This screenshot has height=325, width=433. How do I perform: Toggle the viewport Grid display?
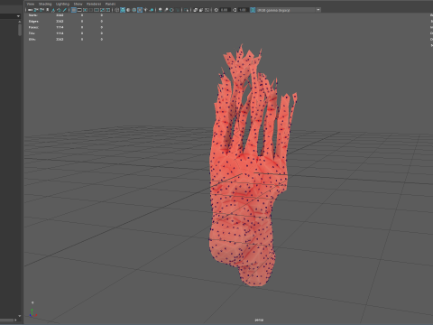(x=74, y=10)
